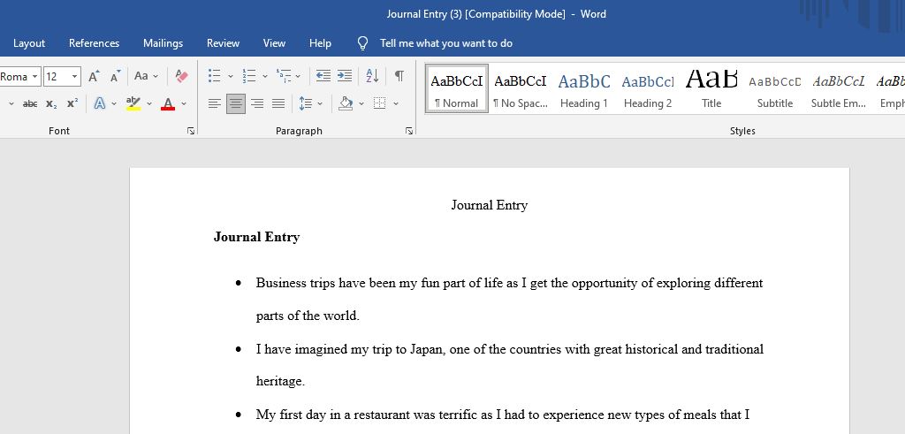The height and width of the screenshot is (434, 905).
Task: Click the word heritage in the document
Action: 280,382
